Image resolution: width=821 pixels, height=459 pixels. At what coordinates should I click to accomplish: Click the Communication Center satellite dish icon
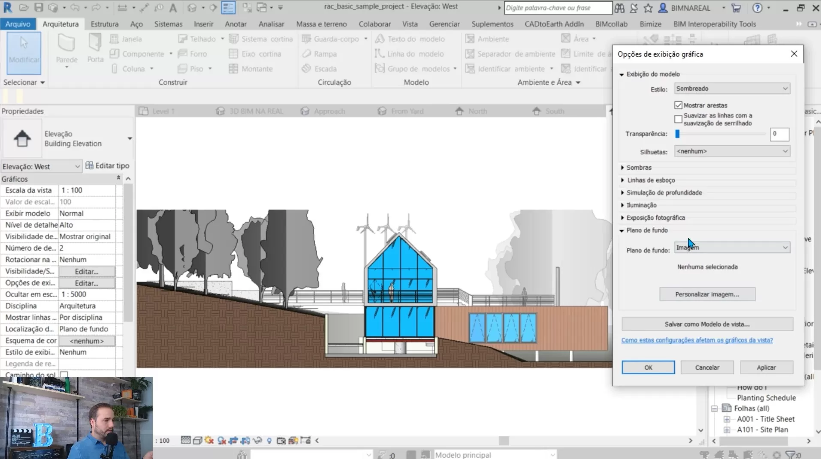coord(634,8)
